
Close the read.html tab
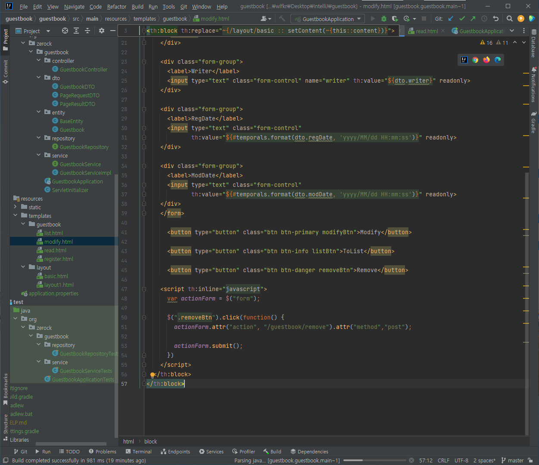click(x=443, y=31)
